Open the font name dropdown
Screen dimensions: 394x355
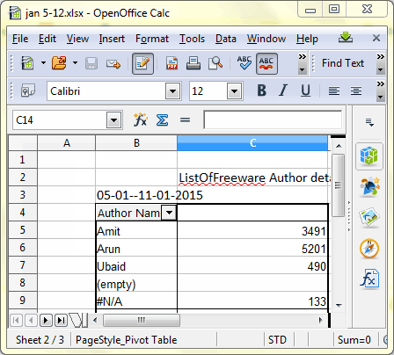[173, 91]
